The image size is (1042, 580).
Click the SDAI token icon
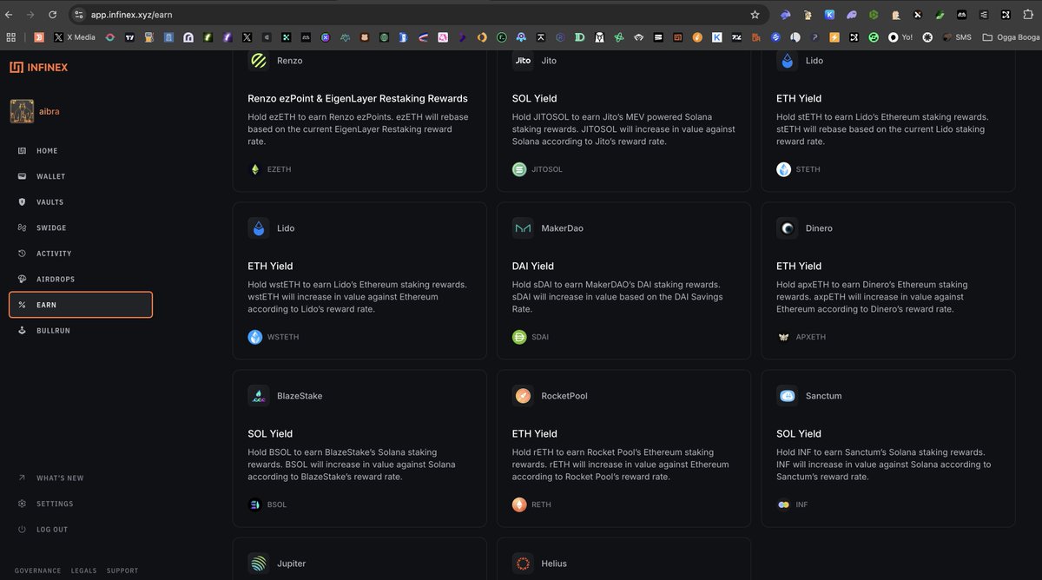(x=519, y=337)
